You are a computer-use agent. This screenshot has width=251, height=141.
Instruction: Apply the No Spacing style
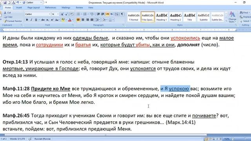147,16
